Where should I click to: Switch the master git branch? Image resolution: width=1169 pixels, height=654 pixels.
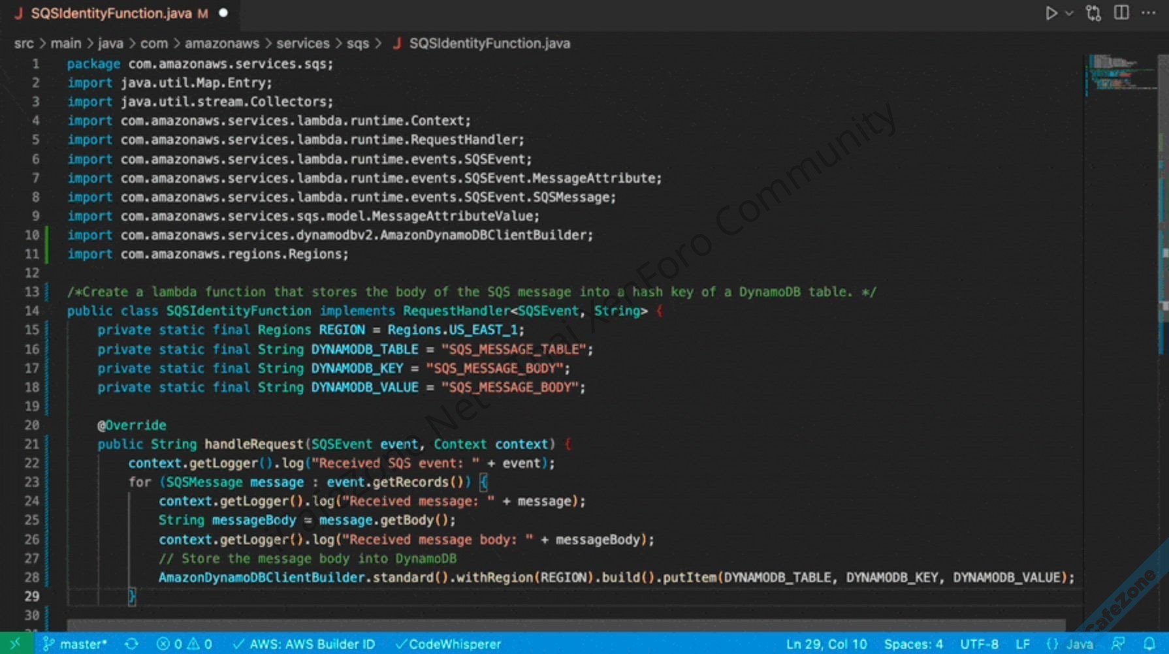click(75, 644)
